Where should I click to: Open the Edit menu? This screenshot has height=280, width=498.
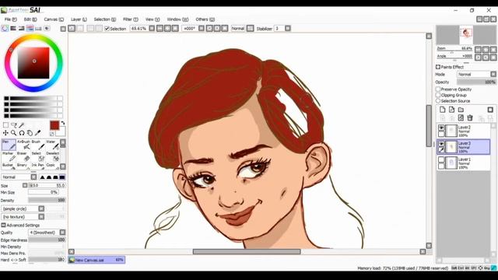[30, 19]
